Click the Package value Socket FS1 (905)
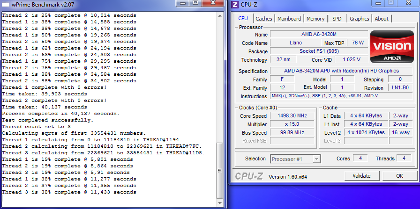The height and width of the screenshot is (209, 420). (x=319, y=51)
